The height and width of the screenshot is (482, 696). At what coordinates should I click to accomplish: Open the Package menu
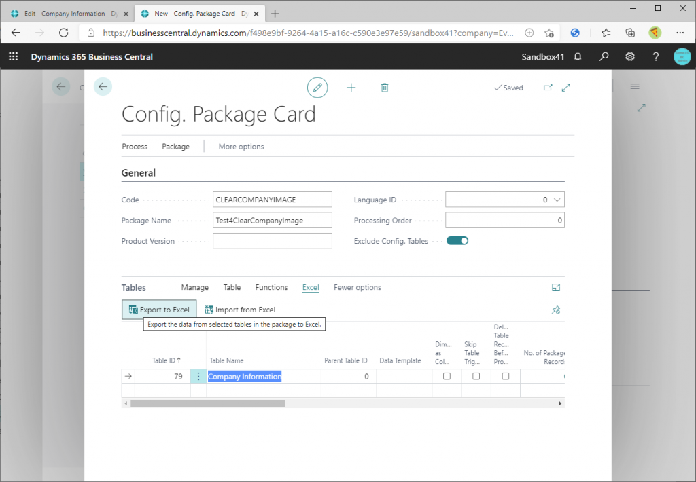click(176, 147)
